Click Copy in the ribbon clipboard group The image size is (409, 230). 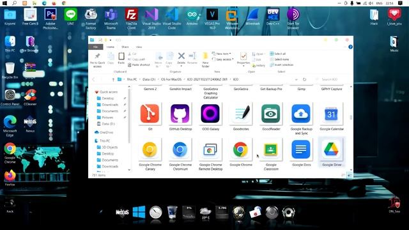tap(111, 58)
